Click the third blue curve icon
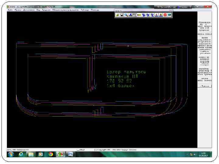Image resolution: width=219 pixels, height=164 pixels. point(152,15)
